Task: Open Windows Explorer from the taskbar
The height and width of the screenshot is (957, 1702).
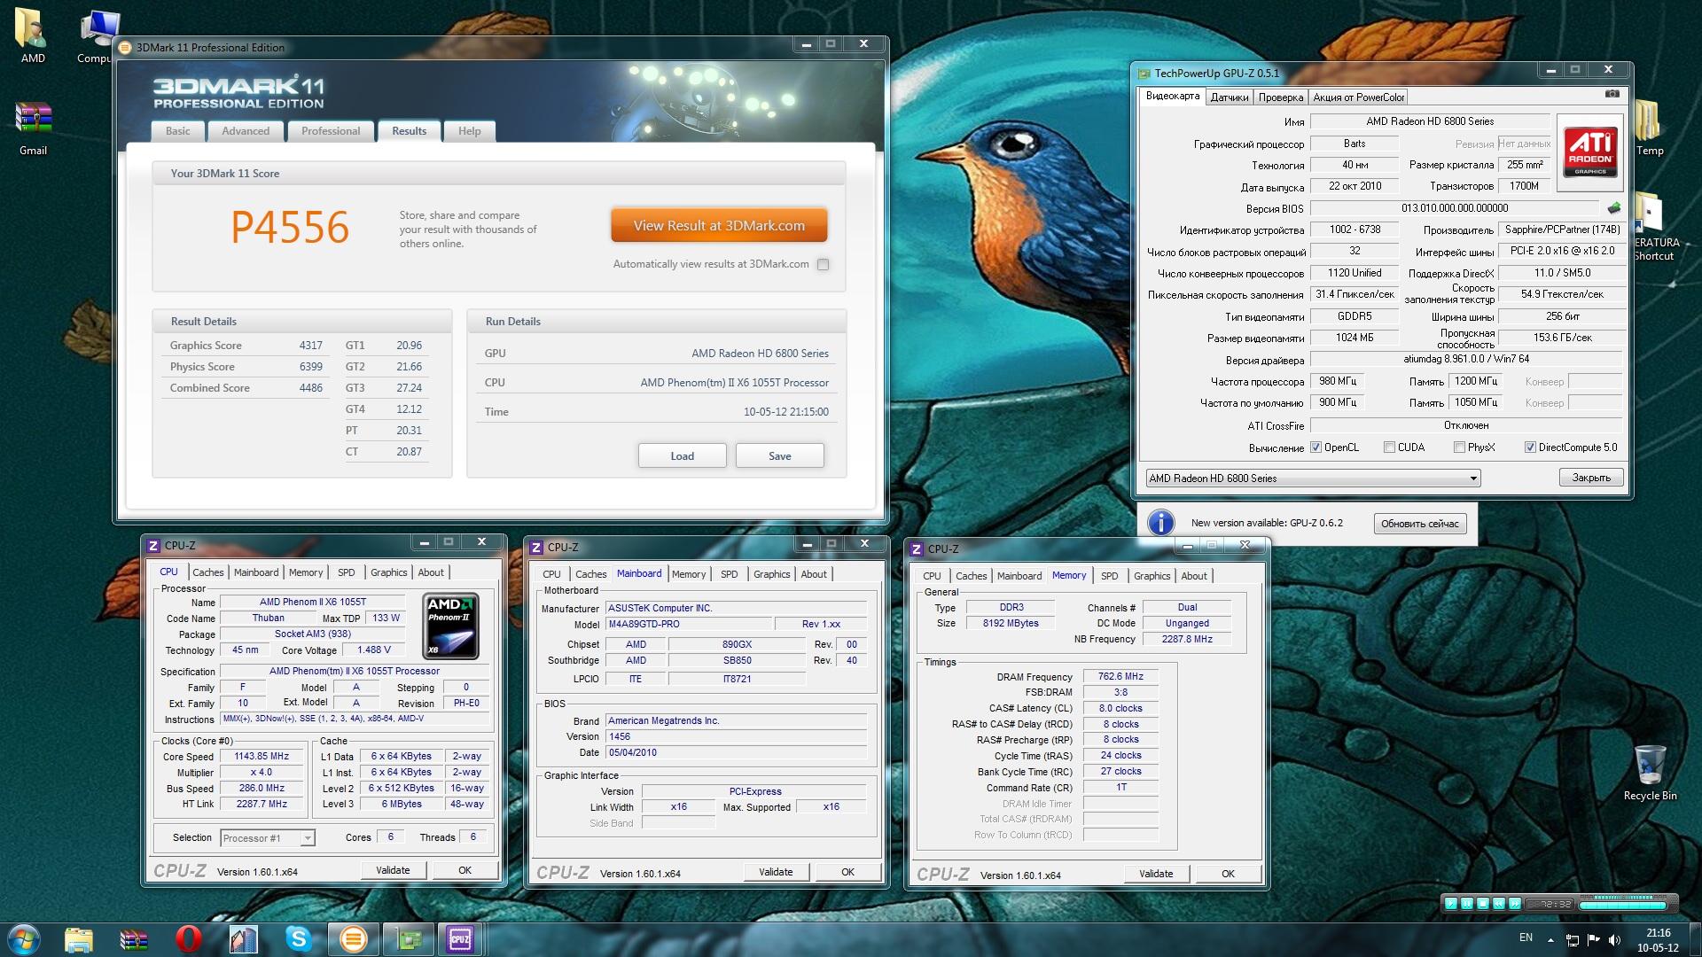Action: (79, 938)
